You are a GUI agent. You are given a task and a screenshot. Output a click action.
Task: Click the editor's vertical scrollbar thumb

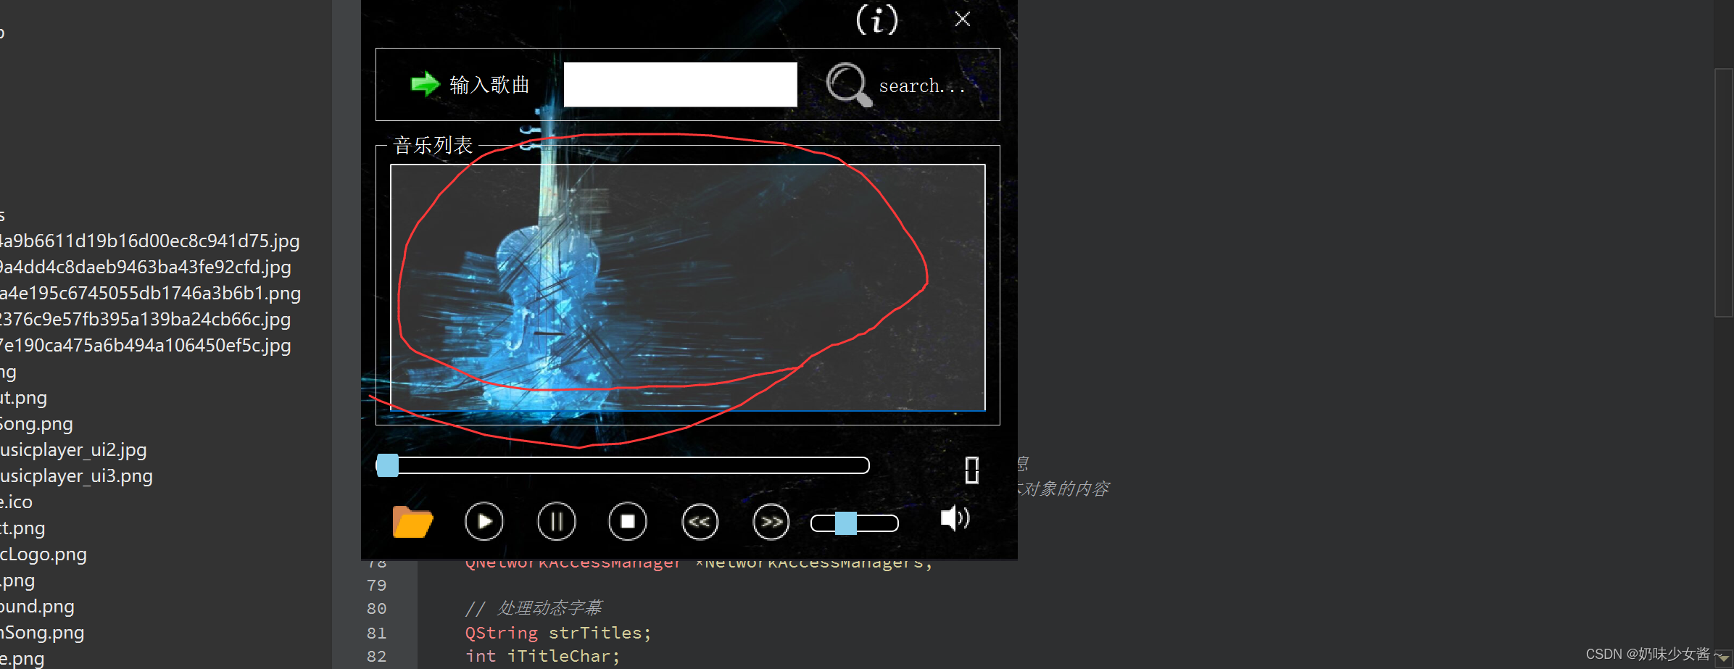coord(1723,193)
